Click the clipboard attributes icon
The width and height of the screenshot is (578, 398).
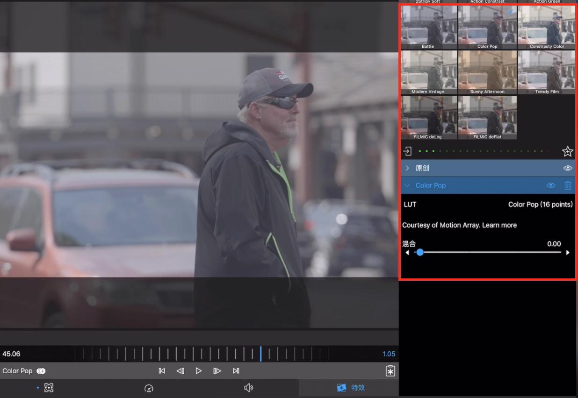[x=390, y=370]
